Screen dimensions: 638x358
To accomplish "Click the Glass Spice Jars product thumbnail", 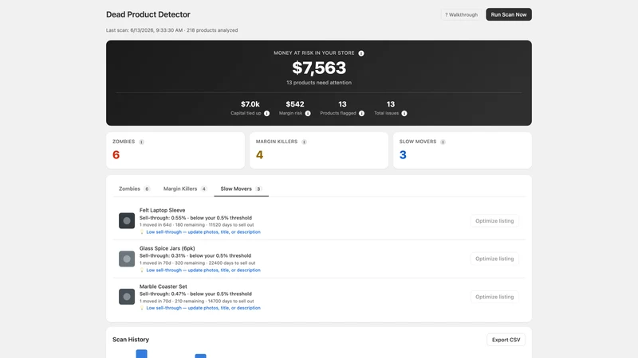I will (x=127, y=259).
